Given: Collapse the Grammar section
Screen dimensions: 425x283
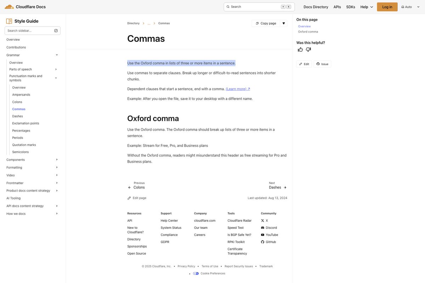Looking at the screenshot, I should click(57, 55).
